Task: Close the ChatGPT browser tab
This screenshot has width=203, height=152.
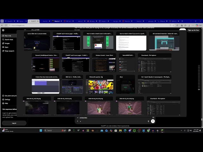Action: pos(38,21)
